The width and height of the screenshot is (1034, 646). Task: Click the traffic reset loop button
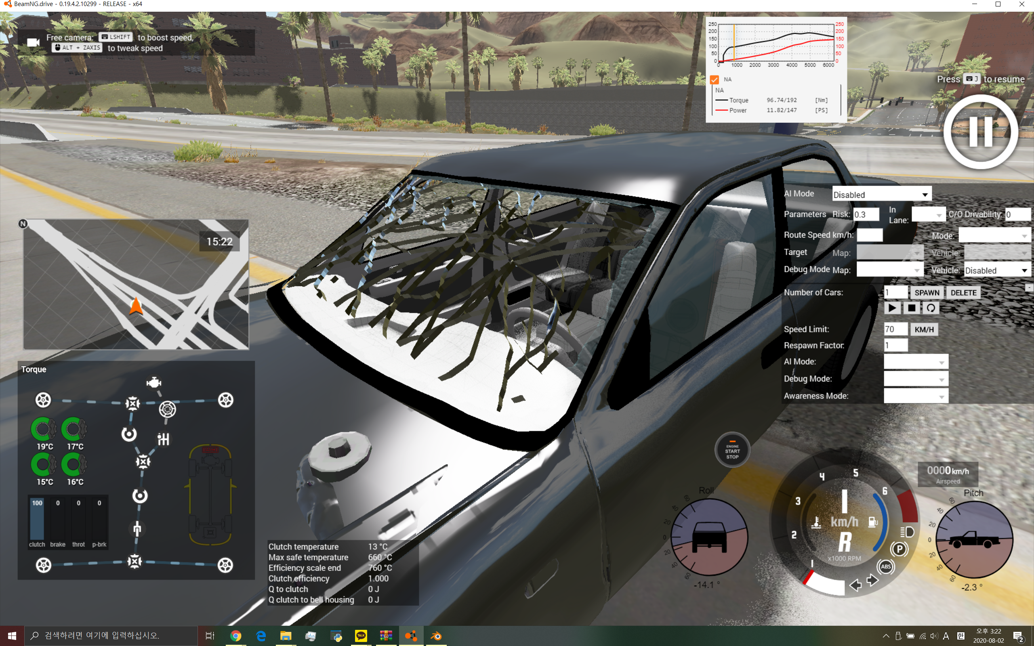[x=931, y=308]
